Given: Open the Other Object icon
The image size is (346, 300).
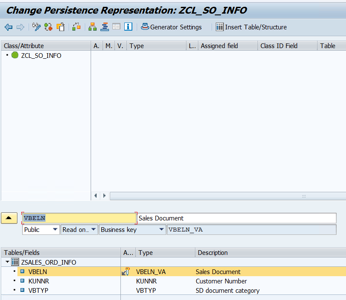Looking at the screenshot, I should [x=60, y=27].
